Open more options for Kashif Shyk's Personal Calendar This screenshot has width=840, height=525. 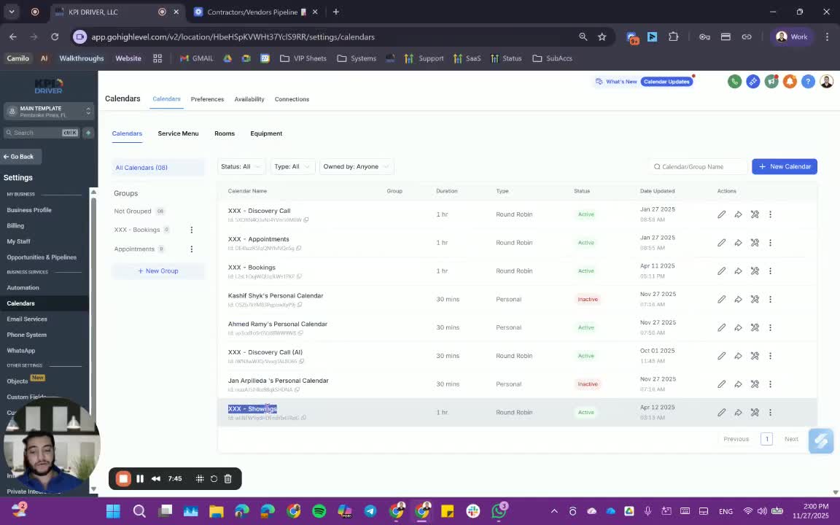770,300
